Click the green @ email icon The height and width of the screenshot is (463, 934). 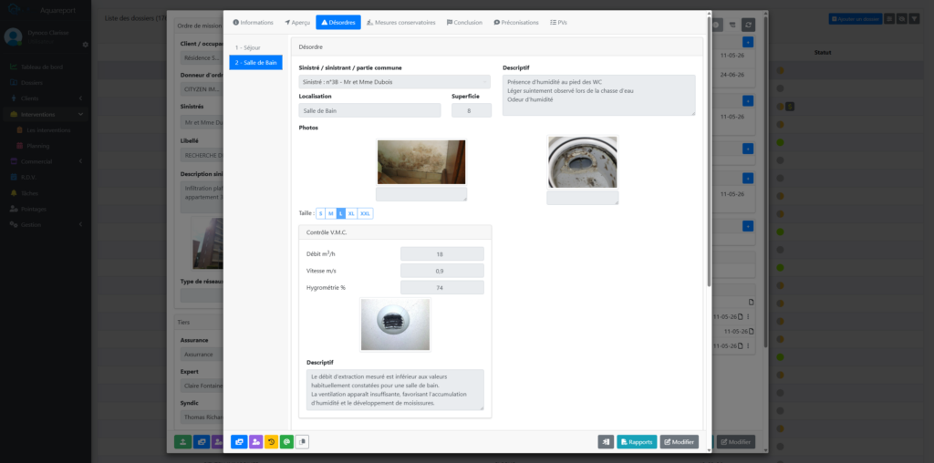coord(286,441)
